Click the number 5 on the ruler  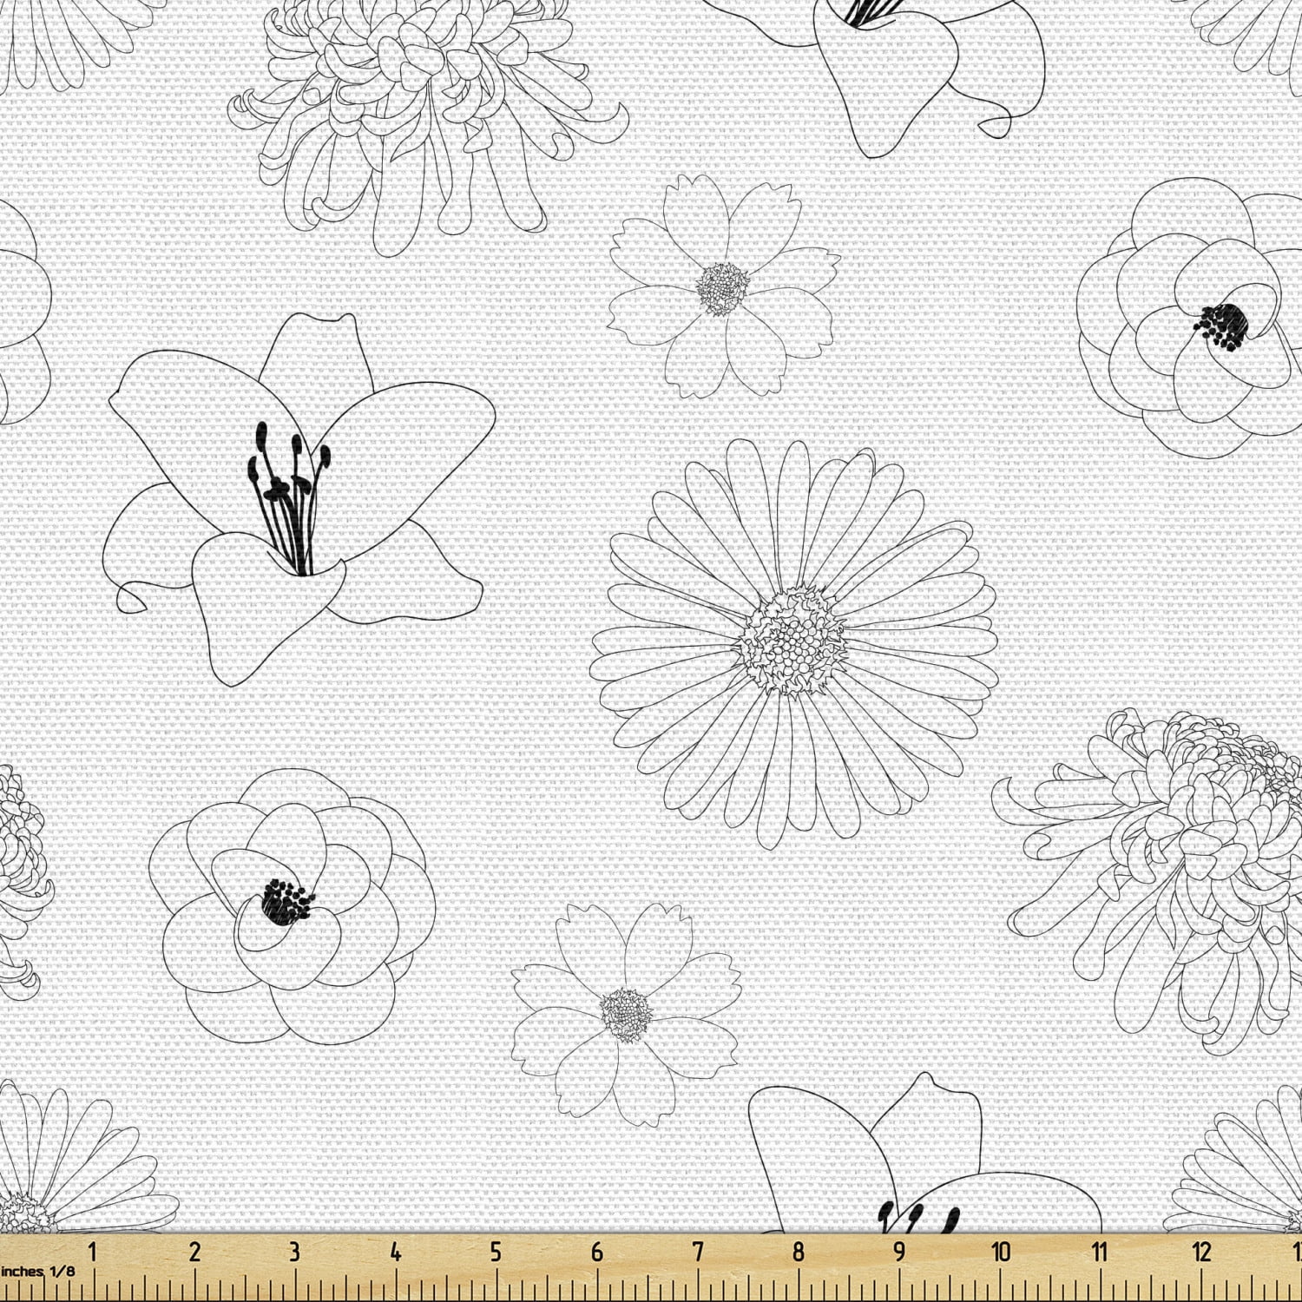[x=496, y=1252]
